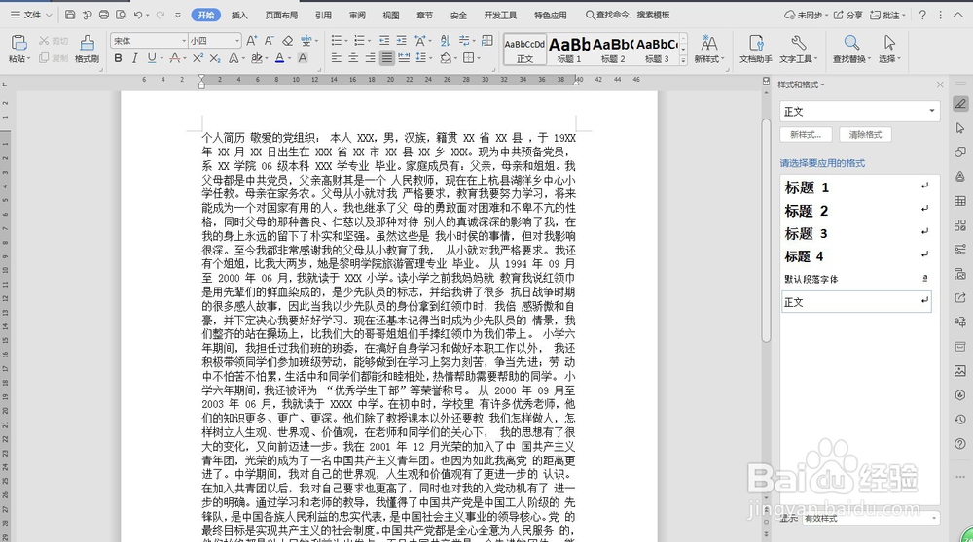Viewport: 973px width, 542px height.
Task: Switch to the 引用 tab
Action: click(x=323, y=15)
